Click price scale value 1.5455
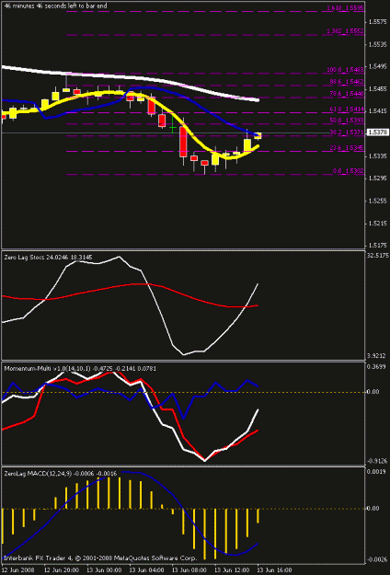The height and width of the screenshot is (575, 390). point(376,89)
